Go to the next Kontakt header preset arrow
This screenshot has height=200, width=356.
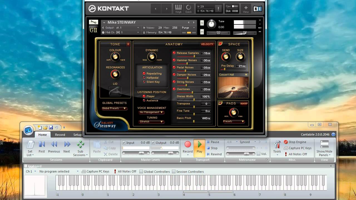[167, 9]
